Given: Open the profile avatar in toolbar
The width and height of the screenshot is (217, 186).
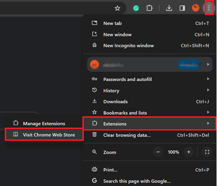Looking at the screenshot, I should [195, 8].
